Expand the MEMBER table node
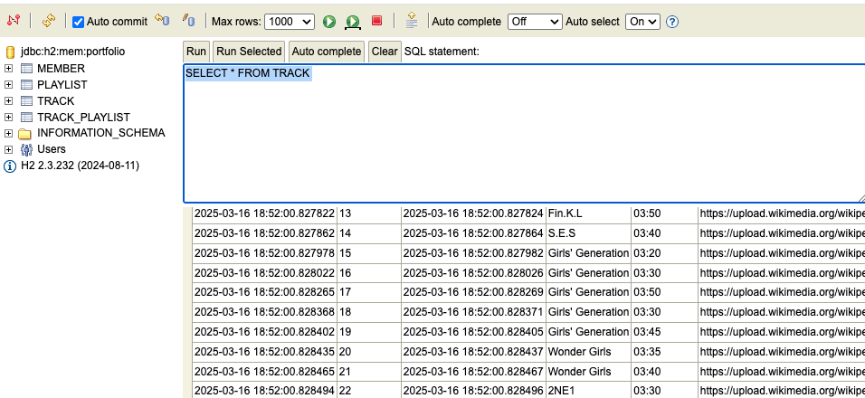This screenshot has width=865, height=398. [8, 69]
